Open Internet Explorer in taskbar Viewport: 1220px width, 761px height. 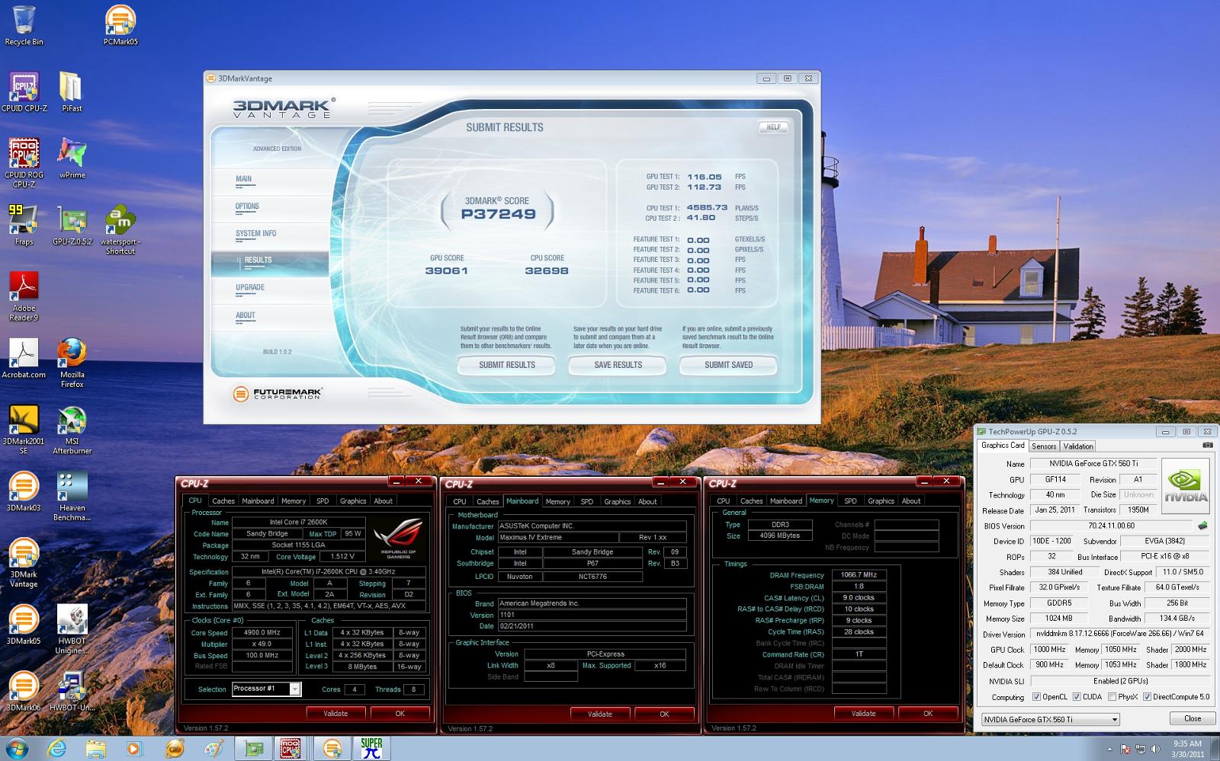point(58,748)
